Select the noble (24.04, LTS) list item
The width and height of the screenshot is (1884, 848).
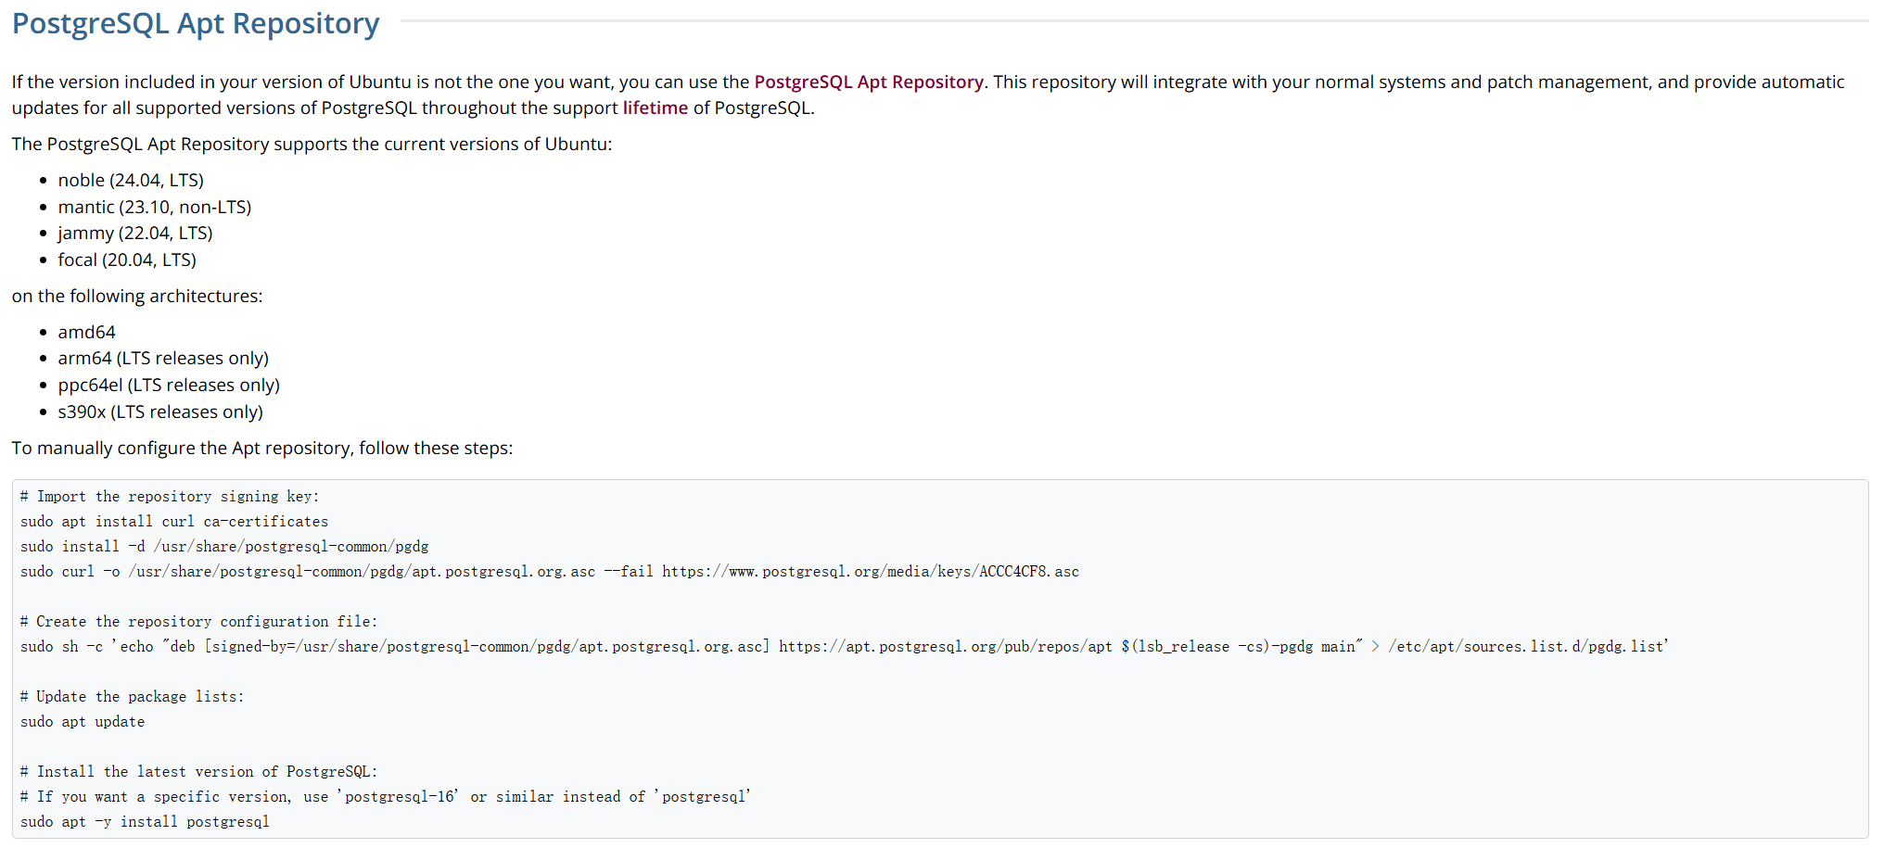click(131, 180)
